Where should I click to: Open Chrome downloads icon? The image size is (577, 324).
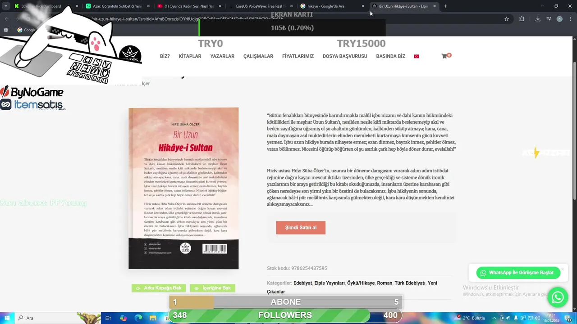538,19
